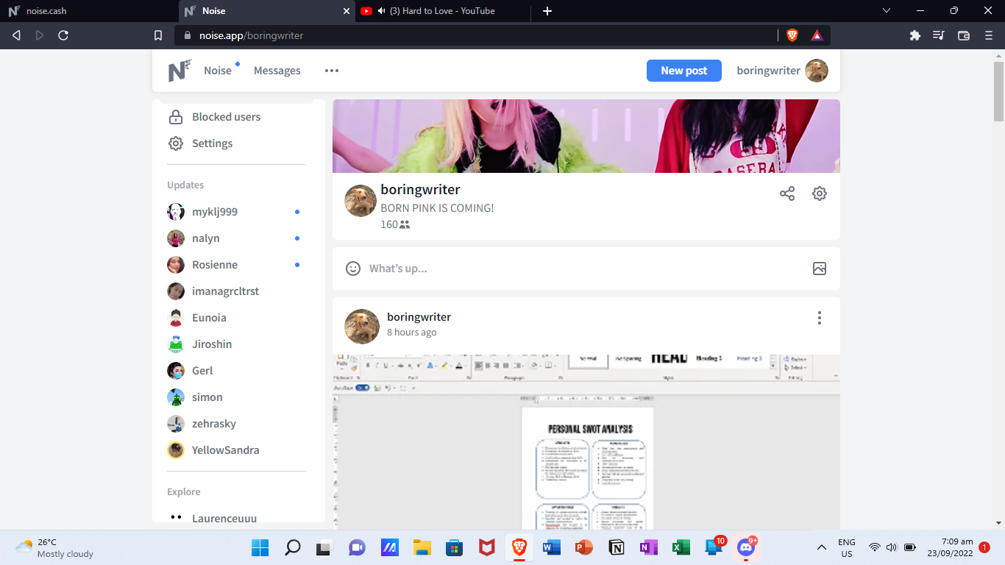Image resolution: width=1005 pixels, height=565 pixels.
Task: Open the weather widget showing 26°C
Action: (54, 547)
